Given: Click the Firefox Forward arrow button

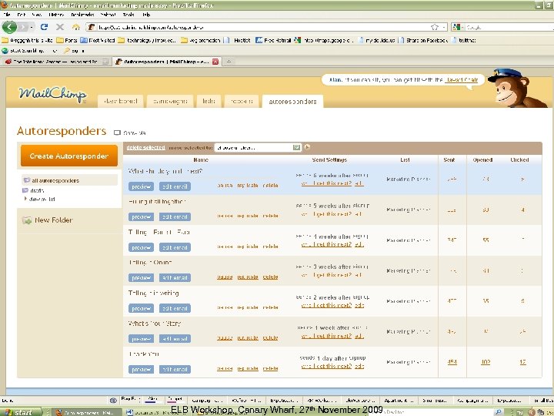Looking at the screenshot, I should click(x=22, y=27).
